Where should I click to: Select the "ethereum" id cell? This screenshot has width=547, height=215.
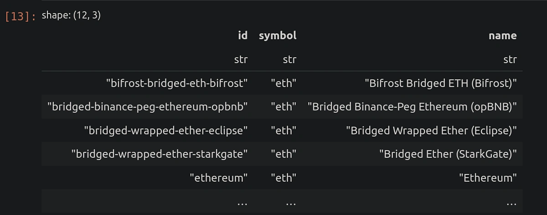click(219, 178)
